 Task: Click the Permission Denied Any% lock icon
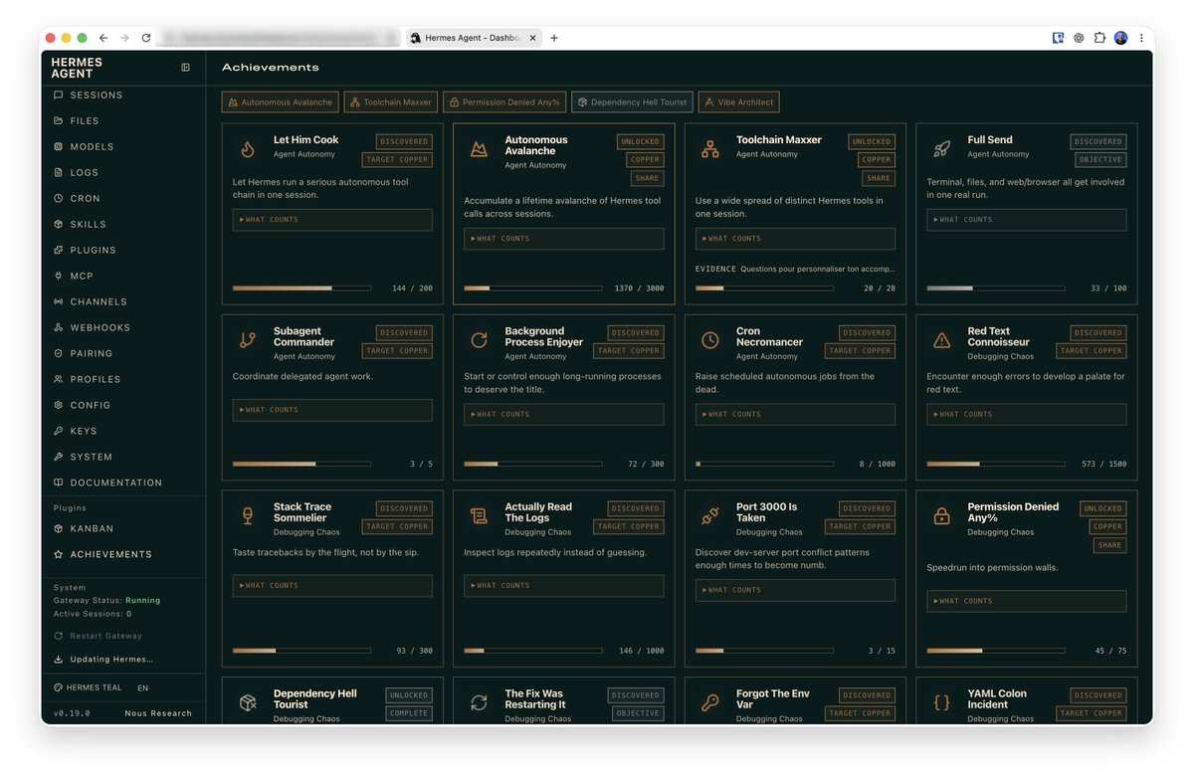click(x=941, y=516)
